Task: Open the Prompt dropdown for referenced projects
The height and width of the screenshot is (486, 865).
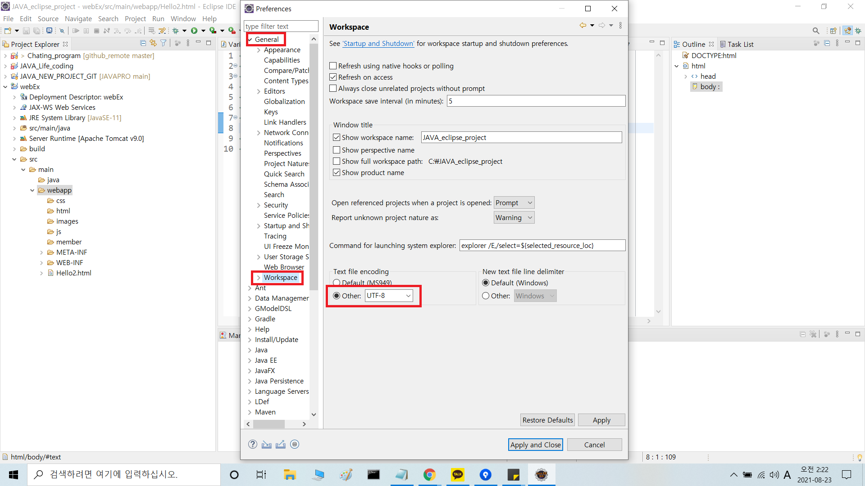Action: [514, 203]
